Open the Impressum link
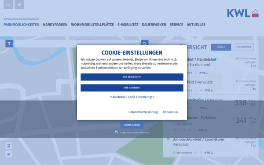Image resolution: width=264 pixels, height=165 pixels. [x=170, y=112]
